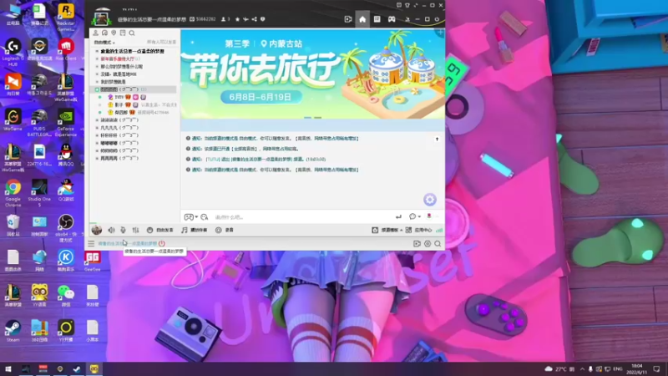Open the message icon in title bar

tap(399, 6)
